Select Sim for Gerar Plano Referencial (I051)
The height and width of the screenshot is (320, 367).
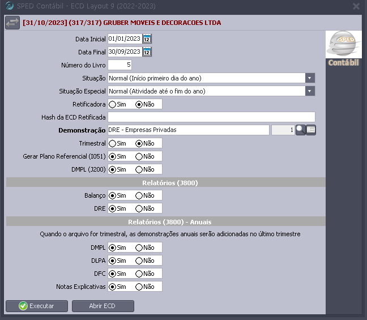[117, 156]
